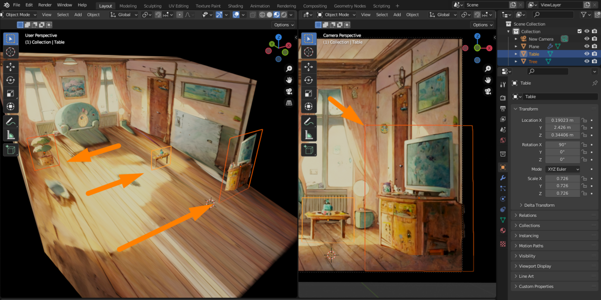Open the Material properties tab
This screenshot has width=601, height=300.
[503, 230]
